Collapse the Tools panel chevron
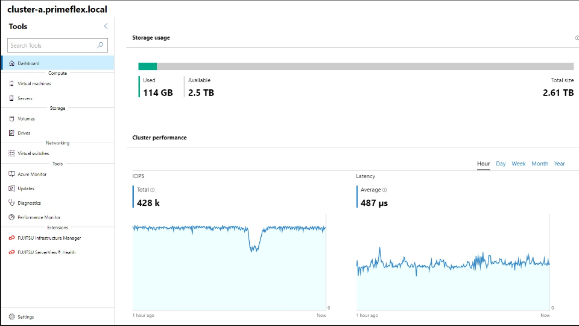The width and height of the screenshot is (579, 326). 106,26
